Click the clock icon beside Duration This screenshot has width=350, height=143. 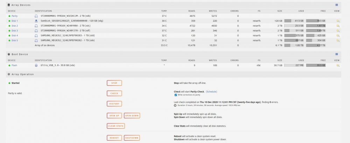click(x=175, y=105)
